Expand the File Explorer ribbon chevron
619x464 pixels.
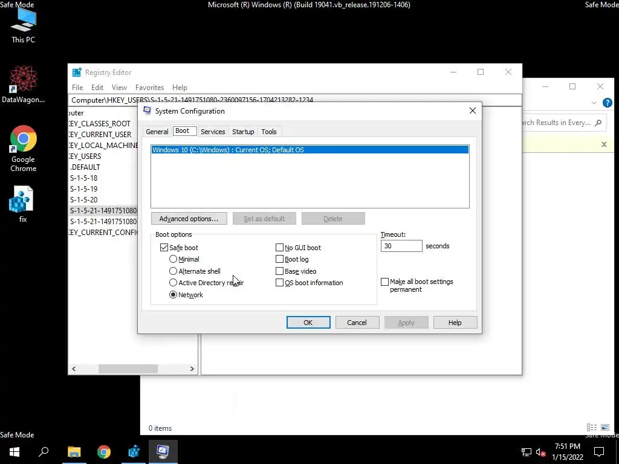pyautogui.click(x=594, y=103)
